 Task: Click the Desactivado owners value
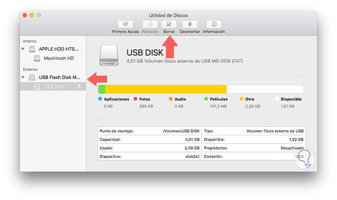[x=292, y=148]
